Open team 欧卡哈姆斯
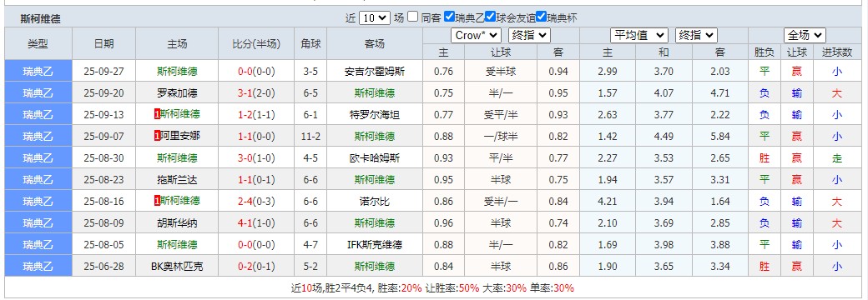Screen dimensions: 868x300 [x=375, y=158]
